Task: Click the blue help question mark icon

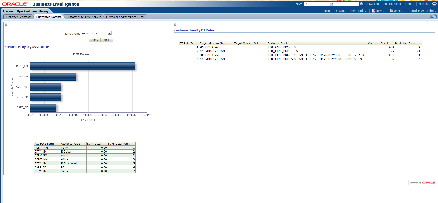Action: tap(435, 16)
